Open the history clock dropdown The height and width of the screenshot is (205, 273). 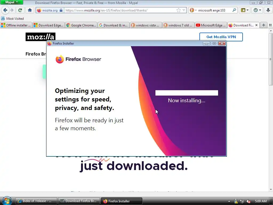(257, 10)
